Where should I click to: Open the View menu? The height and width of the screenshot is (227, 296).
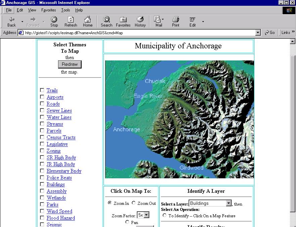tap(32, 10)
